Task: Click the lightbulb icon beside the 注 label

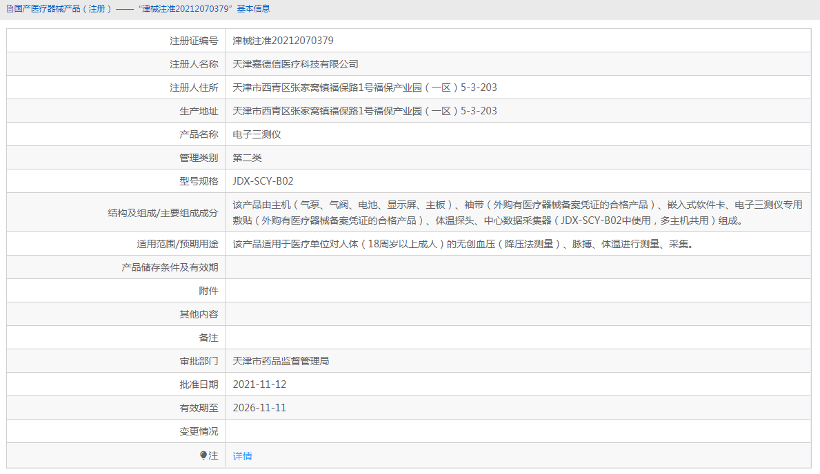Action: pos(203,455)
